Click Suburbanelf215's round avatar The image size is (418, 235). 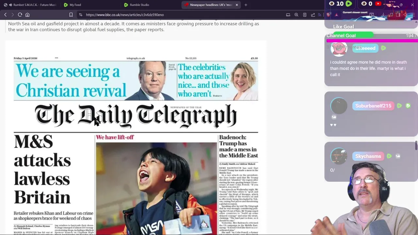pos(339,106)
